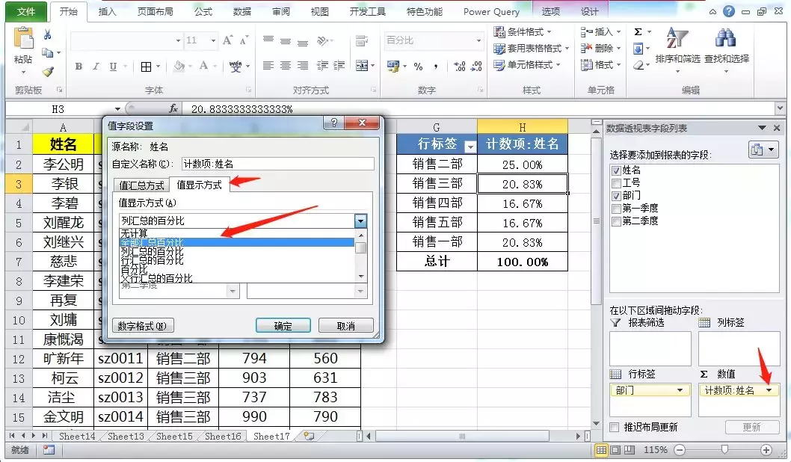This screenshot has width=791, height=462.
Task: Click the Insert Worksheet tab icon
Action: pyautogui.click(x=309, y=437)
